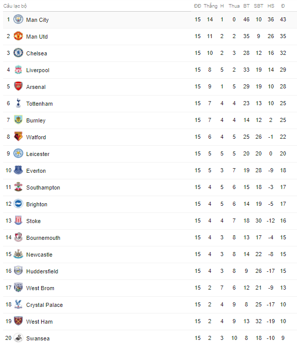Viewport: 297px width, 345px height.
Task: Click the West Ham club crest
Action: coord(18,321)
